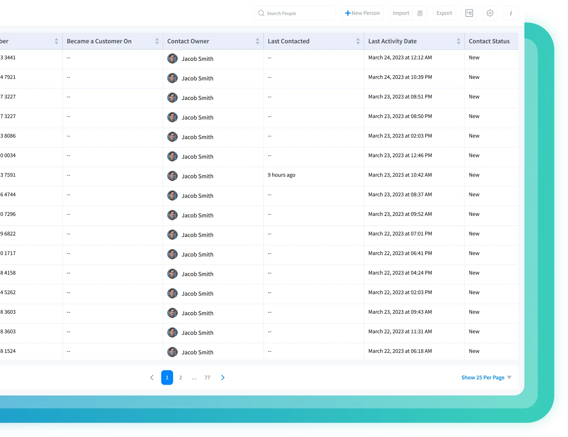Viewport: 568px width, 437px height.
Task: Click the Contact Status column header
Action: click(489, 41)
